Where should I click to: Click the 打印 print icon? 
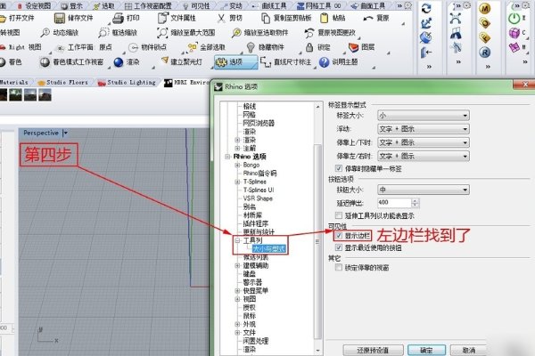pos(118,18)
